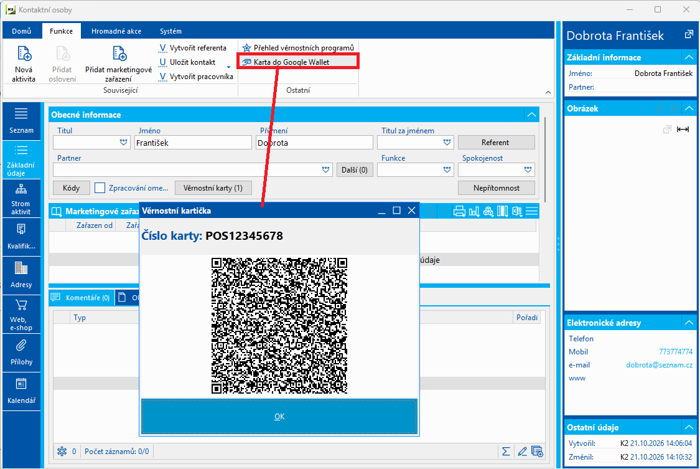The width and height of the screenshot is (700, 469).
Task: Open the Titul za jménem dropdown
Action: (x=447, y=143)
